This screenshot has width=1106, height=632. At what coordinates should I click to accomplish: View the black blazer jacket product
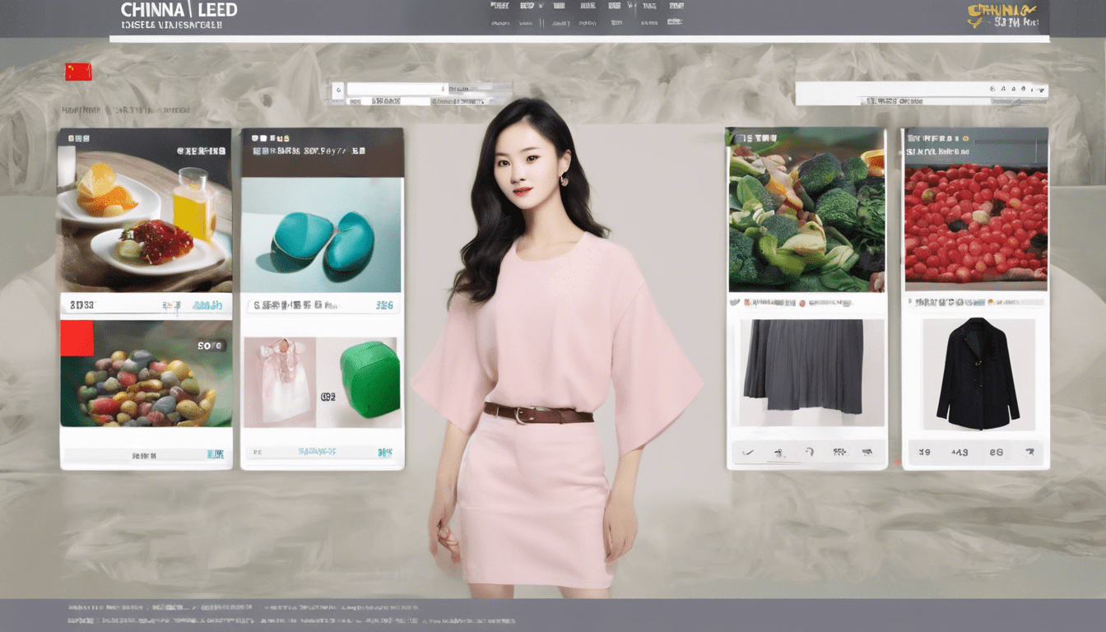[x=978, y=374]
